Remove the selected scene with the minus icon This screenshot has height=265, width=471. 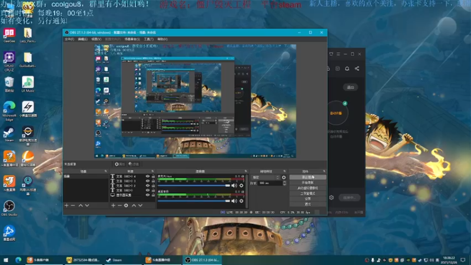73,206
